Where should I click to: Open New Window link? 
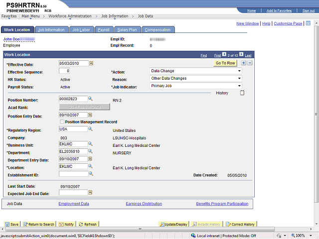(248, 23)
